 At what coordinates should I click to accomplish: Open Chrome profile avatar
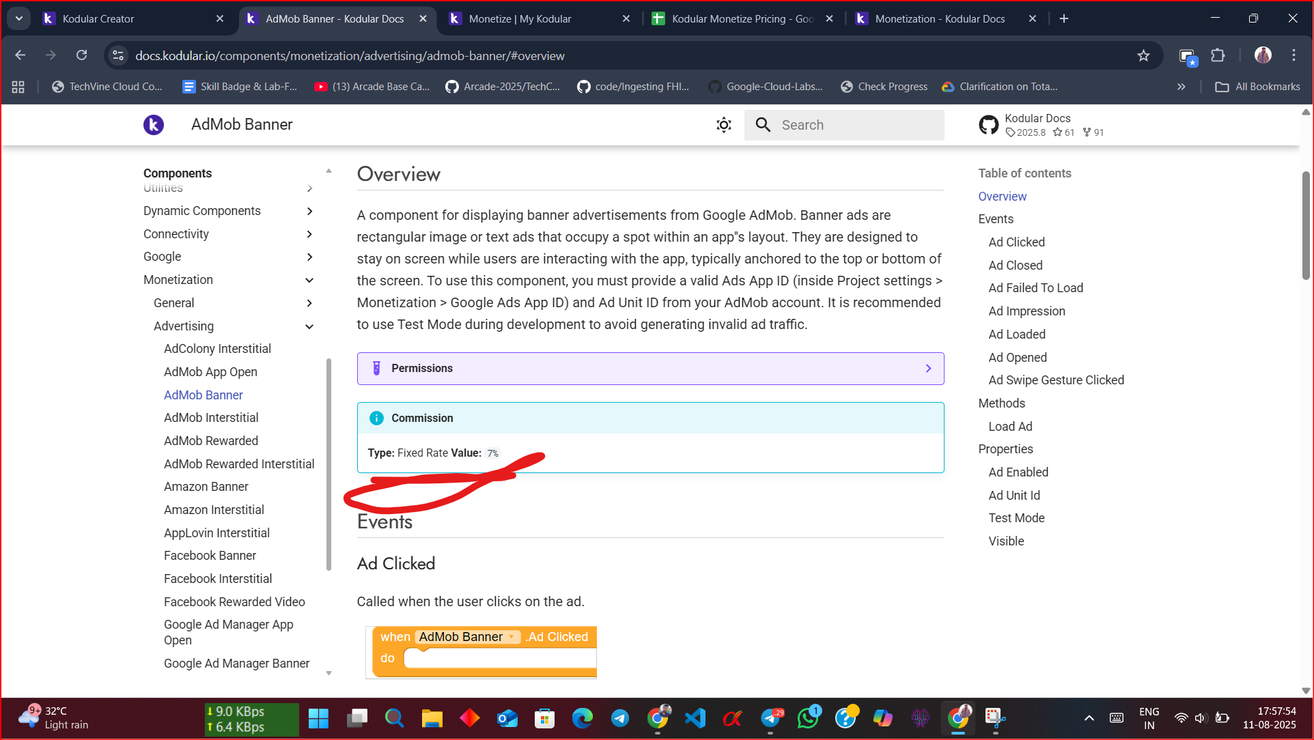pyautogui.click(x=1263, y=55)
